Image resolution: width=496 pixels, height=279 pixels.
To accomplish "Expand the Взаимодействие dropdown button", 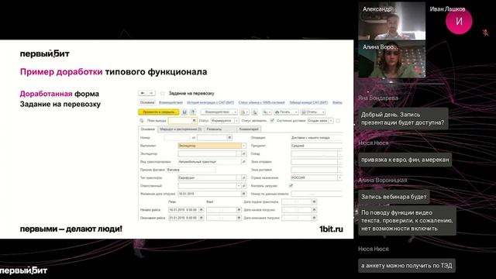I will (219, 112).
